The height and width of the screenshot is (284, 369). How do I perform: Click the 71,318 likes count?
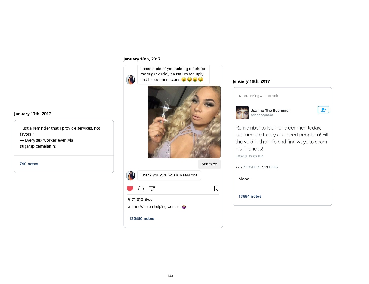[x=142, y=200]
